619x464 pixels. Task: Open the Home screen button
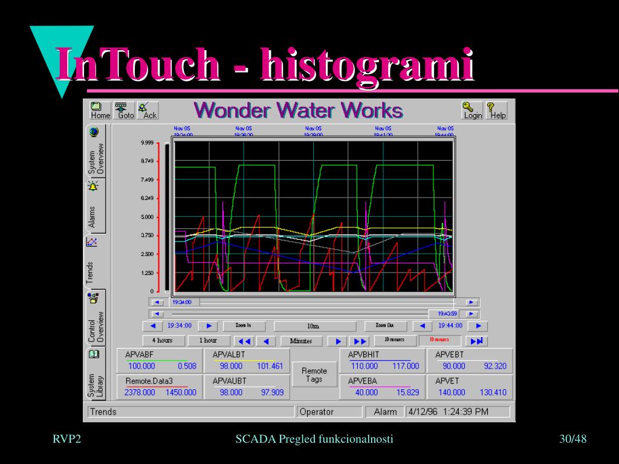[100, 111]
